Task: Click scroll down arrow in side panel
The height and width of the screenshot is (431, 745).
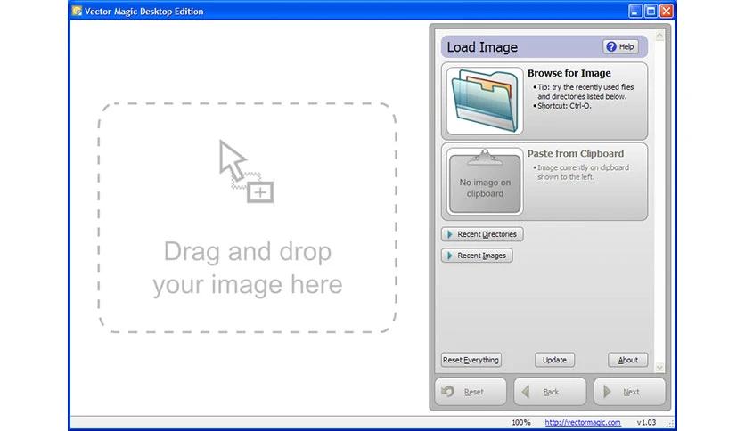Action: pyautogui.click(x=659, y=367)
